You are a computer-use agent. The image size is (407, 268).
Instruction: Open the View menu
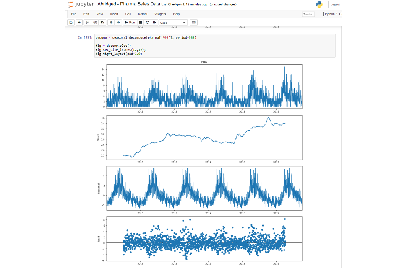click(100, 14)
